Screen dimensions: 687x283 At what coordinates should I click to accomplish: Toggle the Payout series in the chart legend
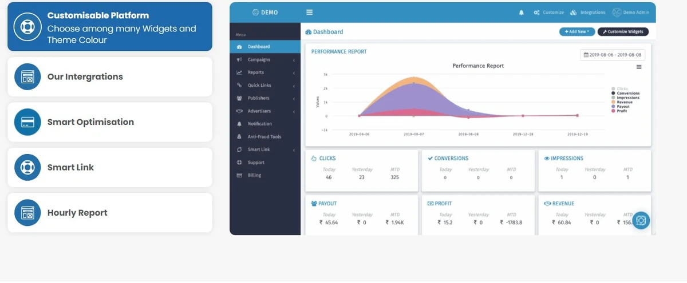pos(621,107)
